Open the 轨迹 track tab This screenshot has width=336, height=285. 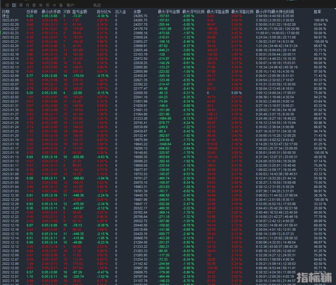coord(97,5)
